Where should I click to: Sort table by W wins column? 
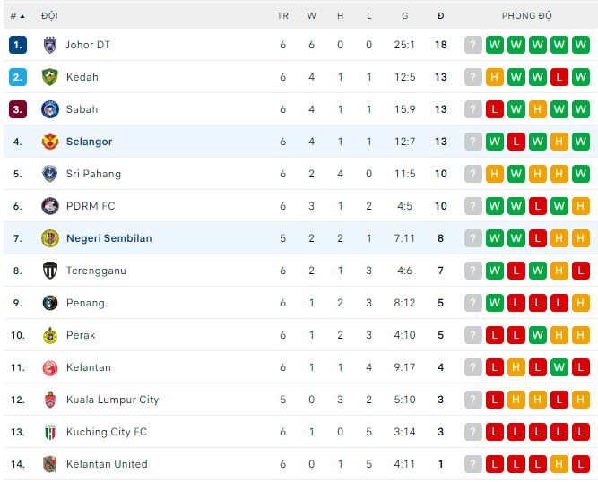coord(311,15)
